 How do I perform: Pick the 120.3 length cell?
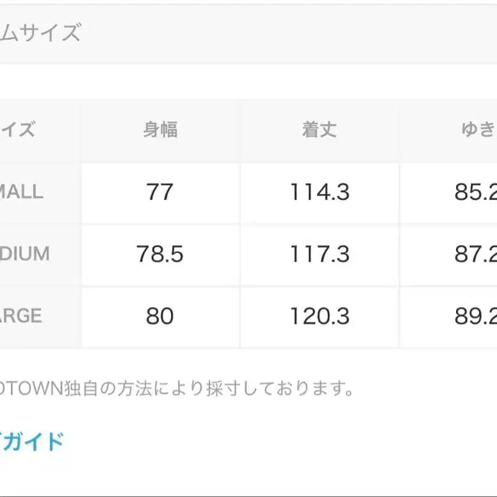(x=319, y=316)
